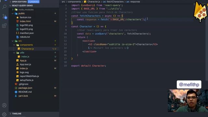Click useQuery call on line 10

point(100,34)
